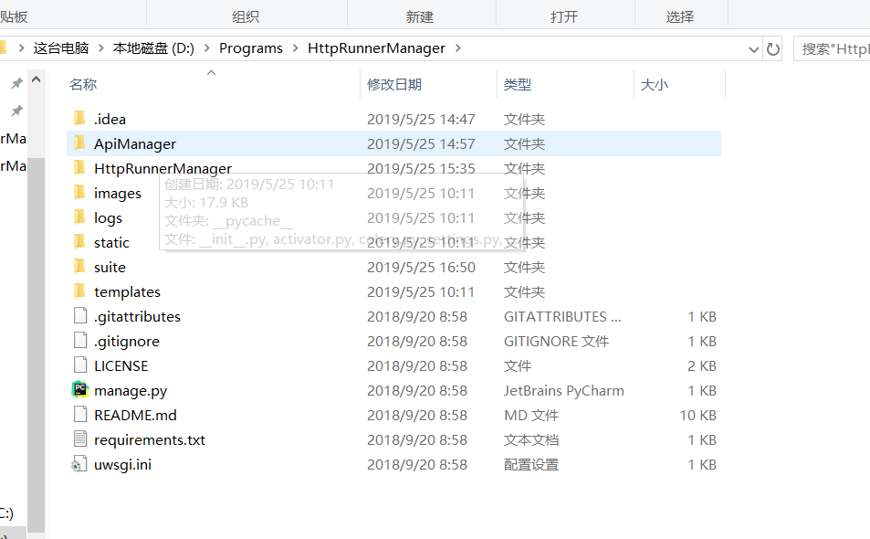Select the .idea folder name
Viewport: 870px width, 539px height.
[110, 119]
